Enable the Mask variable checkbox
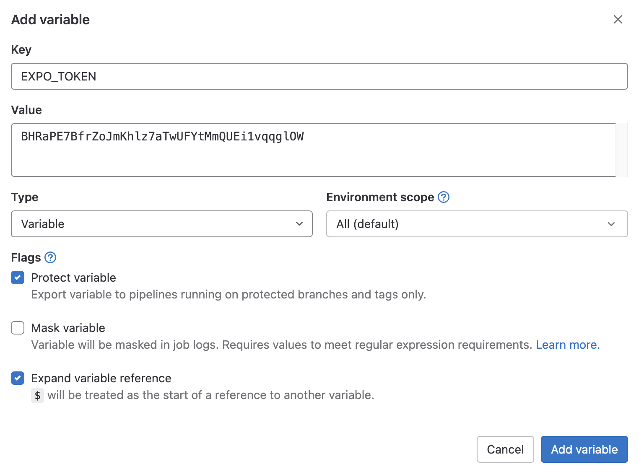The width and height of the screenshot is (639, 472). [18, 328]
